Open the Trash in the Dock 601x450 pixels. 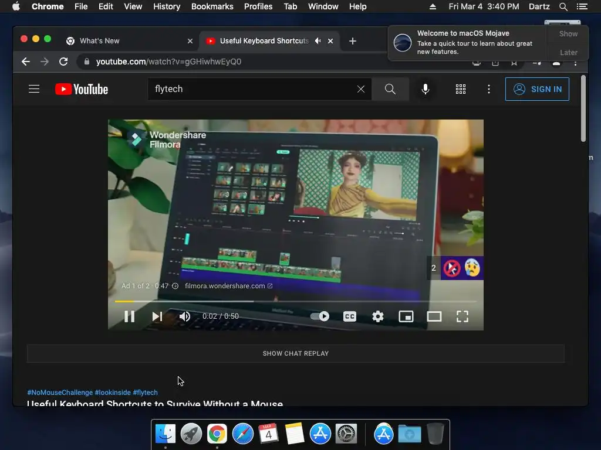point(435,434)
